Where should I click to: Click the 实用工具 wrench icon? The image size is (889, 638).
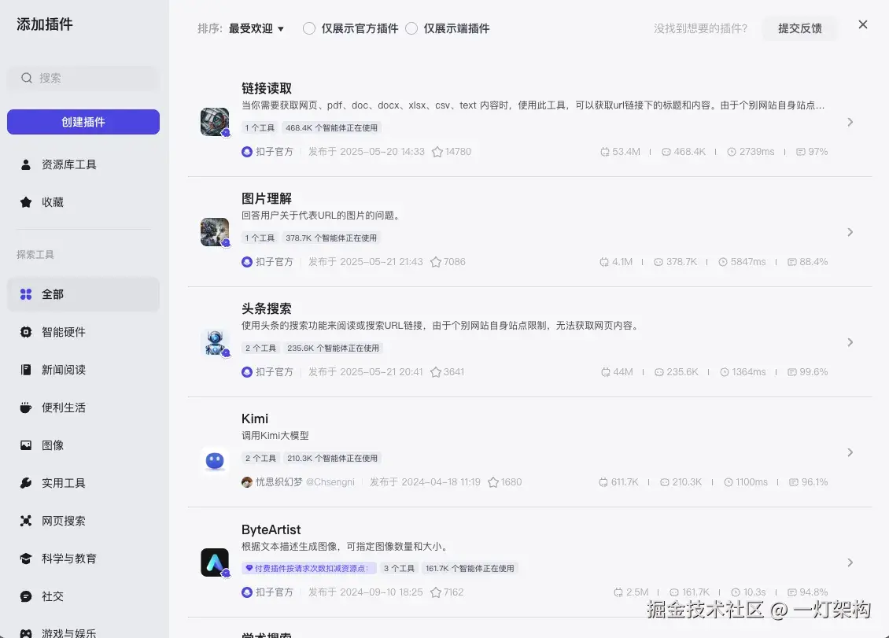pos(26,483)
